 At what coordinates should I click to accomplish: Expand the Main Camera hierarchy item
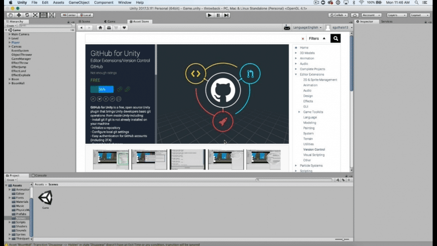tap(10, 34)
